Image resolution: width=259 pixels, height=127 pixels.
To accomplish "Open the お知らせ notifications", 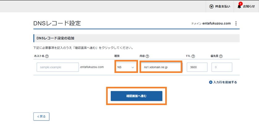I will point(246,6).
